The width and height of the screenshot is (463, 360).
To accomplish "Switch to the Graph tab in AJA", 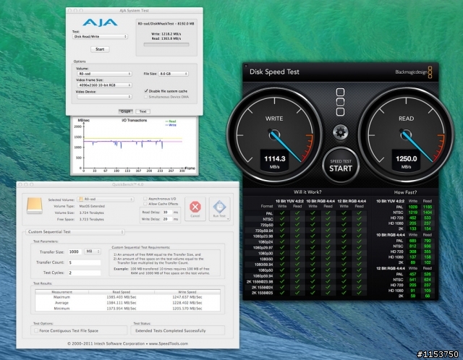I will click(x=125, y=111).
